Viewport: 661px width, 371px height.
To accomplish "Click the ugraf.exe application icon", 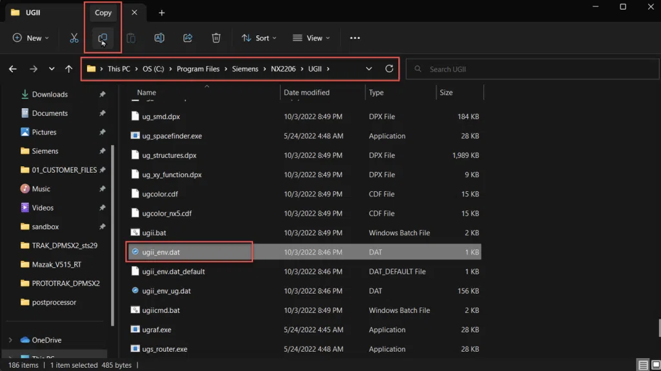I will point(135,329).
